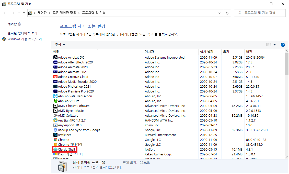Open the view options dropdown arrow
Viewport: 289px width, 174px height.
274,45
